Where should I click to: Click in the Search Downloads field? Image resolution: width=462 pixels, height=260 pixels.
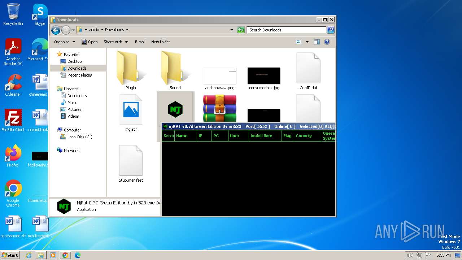tap(287, 30)
